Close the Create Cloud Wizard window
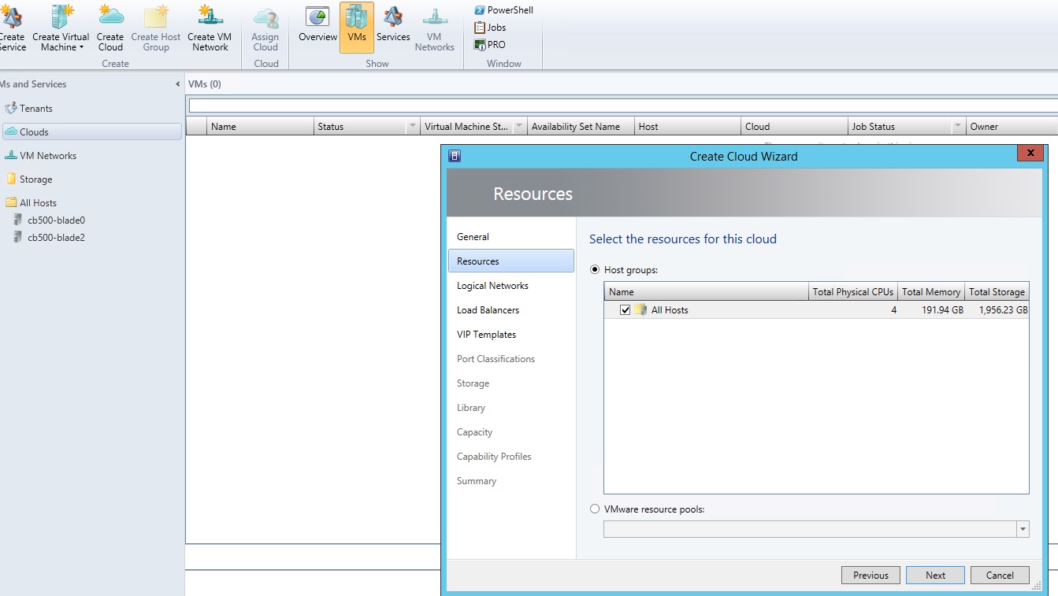This screenshot has height=596, width=1058. click(1030, 154)
